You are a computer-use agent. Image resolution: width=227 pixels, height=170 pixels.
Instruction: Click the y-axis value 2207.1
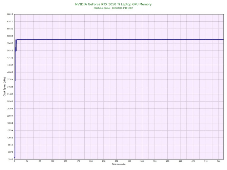click(10, 116)
